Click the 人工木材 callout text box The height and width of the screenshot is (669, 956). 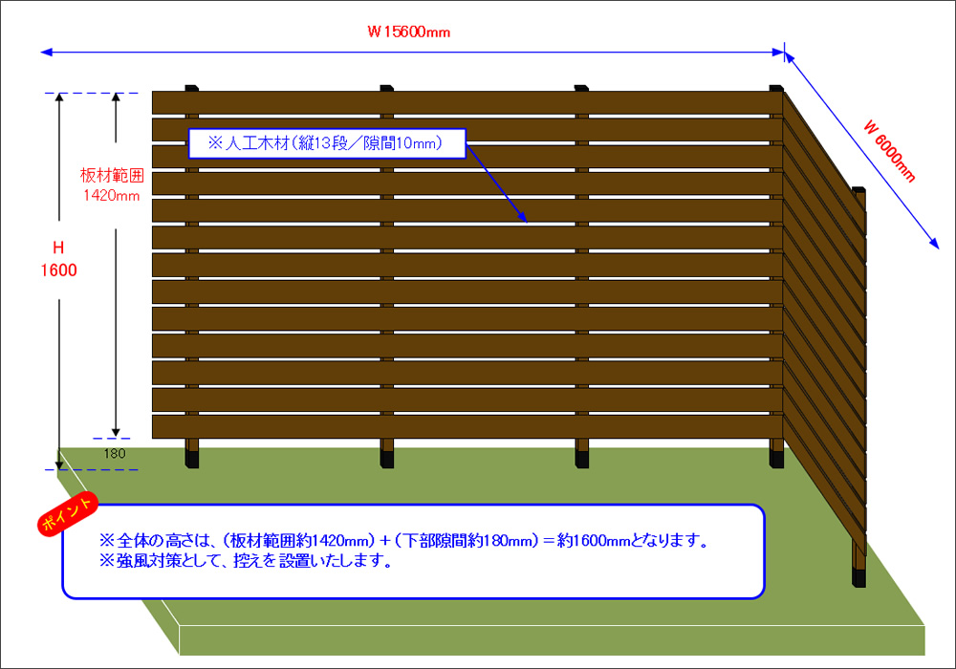[x=326, y=143]
